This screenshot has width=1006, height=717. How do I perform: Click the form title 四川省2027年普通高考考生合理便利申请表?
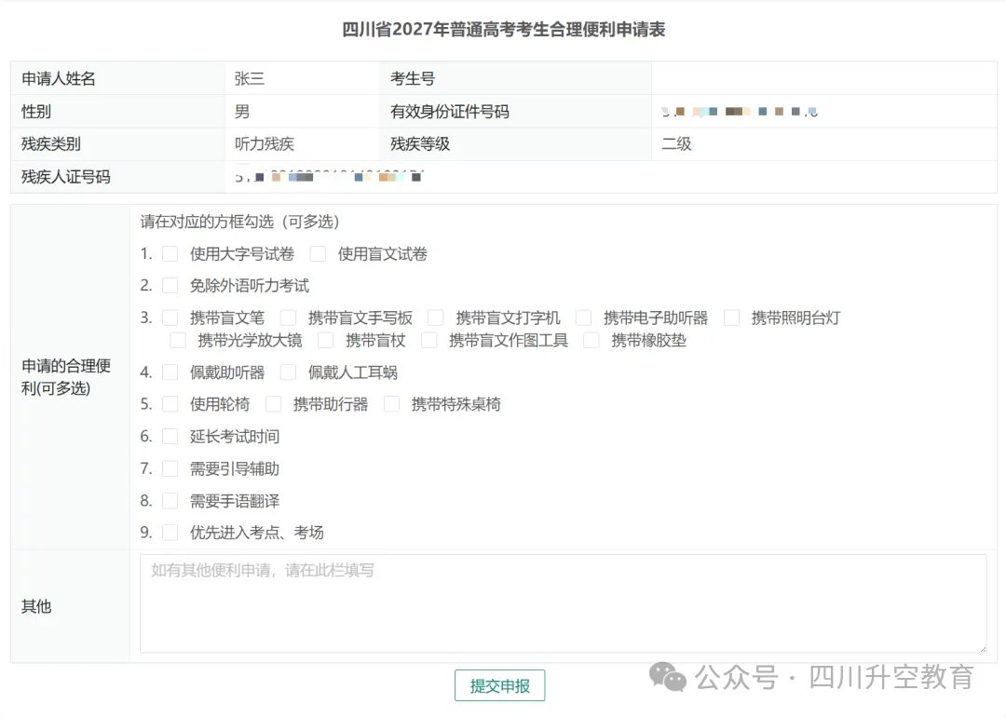coord(504,30)
